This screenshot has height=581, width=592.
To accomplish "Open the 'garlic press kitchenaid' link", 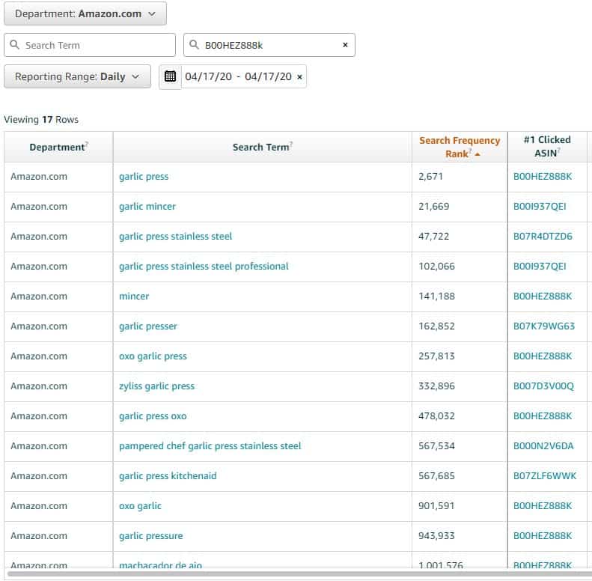I will click(x=168, y=476).
